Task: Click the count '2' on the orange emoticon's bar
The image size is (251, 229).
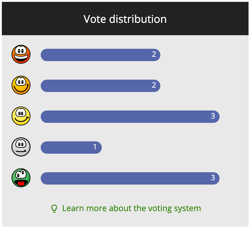Action: tap(154, 55)
